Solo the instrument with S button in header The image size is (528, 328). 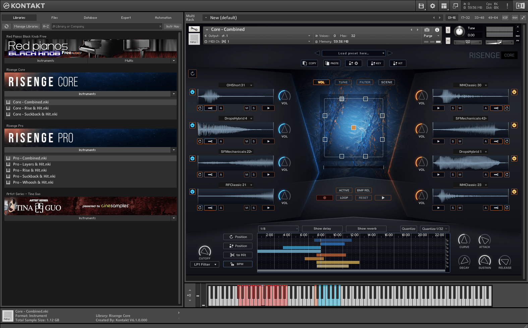click(448, 30)
